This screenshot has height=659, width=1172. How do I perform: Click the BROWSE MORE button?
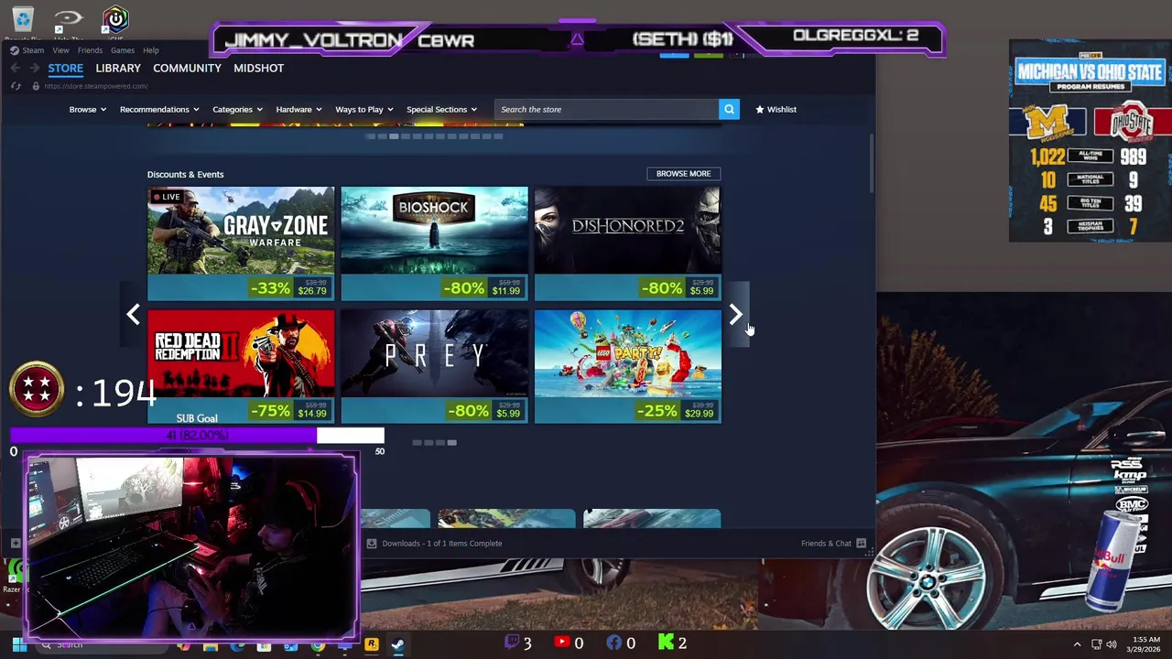(x=683, y=173)
